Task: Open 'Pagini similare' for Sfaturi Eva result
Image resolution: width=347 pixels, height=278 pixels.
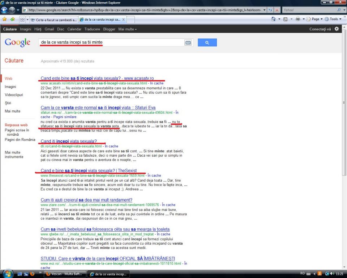Action: 65,117
